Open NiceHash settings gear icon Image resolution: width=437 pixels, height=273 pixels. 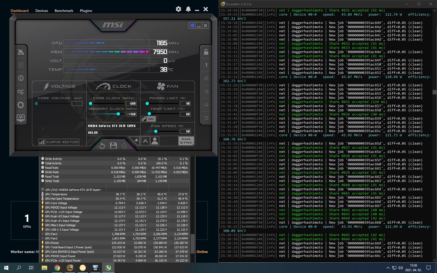click(178, 9)
